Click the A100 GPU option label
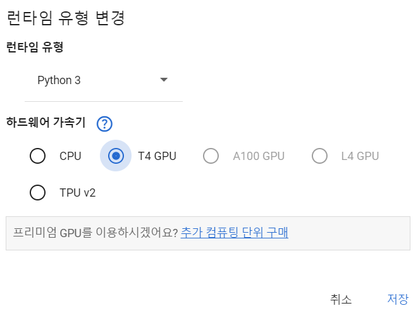This screenshot has height=313, width=418. point(259,156)
